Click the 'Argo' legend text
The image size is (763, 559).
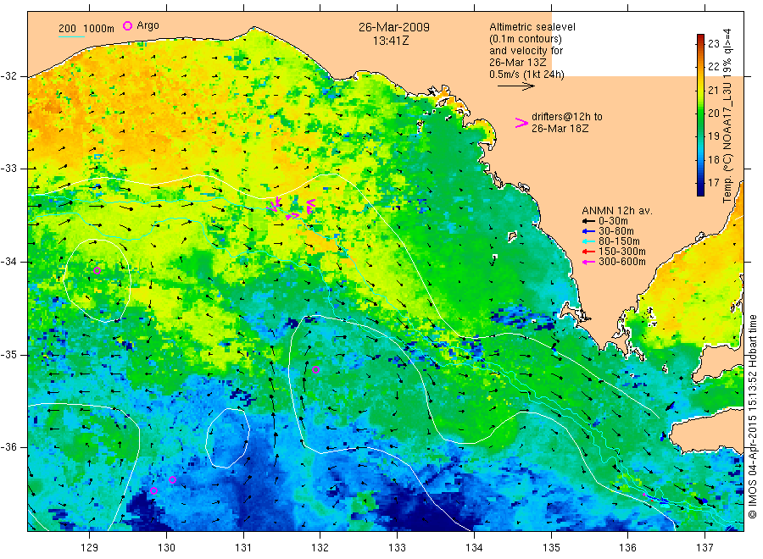[x=148, y=25]
